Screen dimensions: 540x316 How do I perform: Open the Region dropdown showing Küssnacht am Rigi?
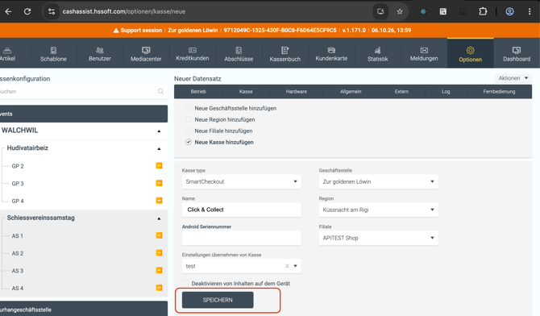(x=379, y=210)
